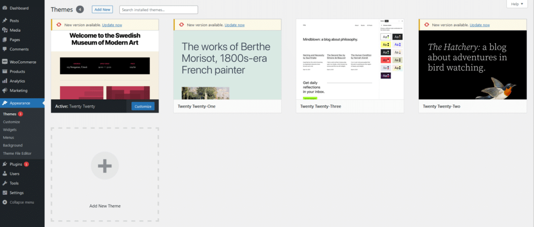The width and height of the screenshot is (534, 227).
Task: Click the Plugins plug icon
Action: (x=5, y=164)
